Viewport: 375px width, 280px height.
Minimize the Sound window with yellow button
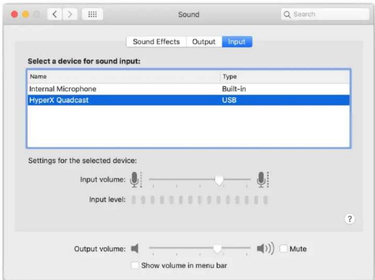pyautogui.click(x=26, y=14)
